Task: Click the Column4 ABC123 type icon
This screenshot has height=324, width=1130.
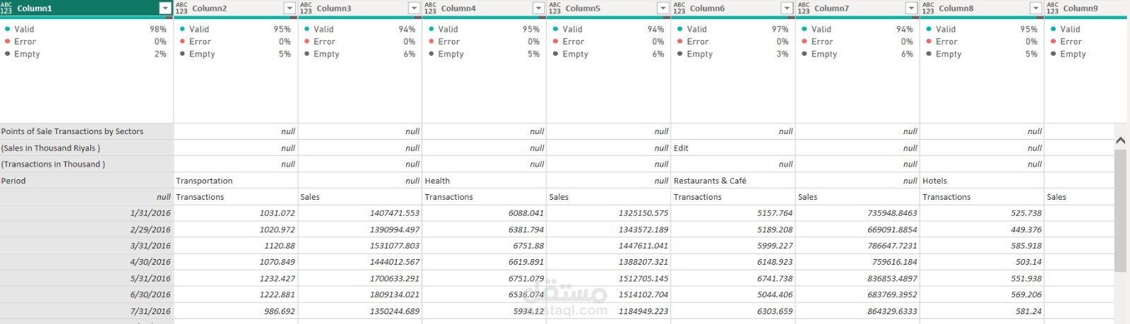Action: point(430,8)
